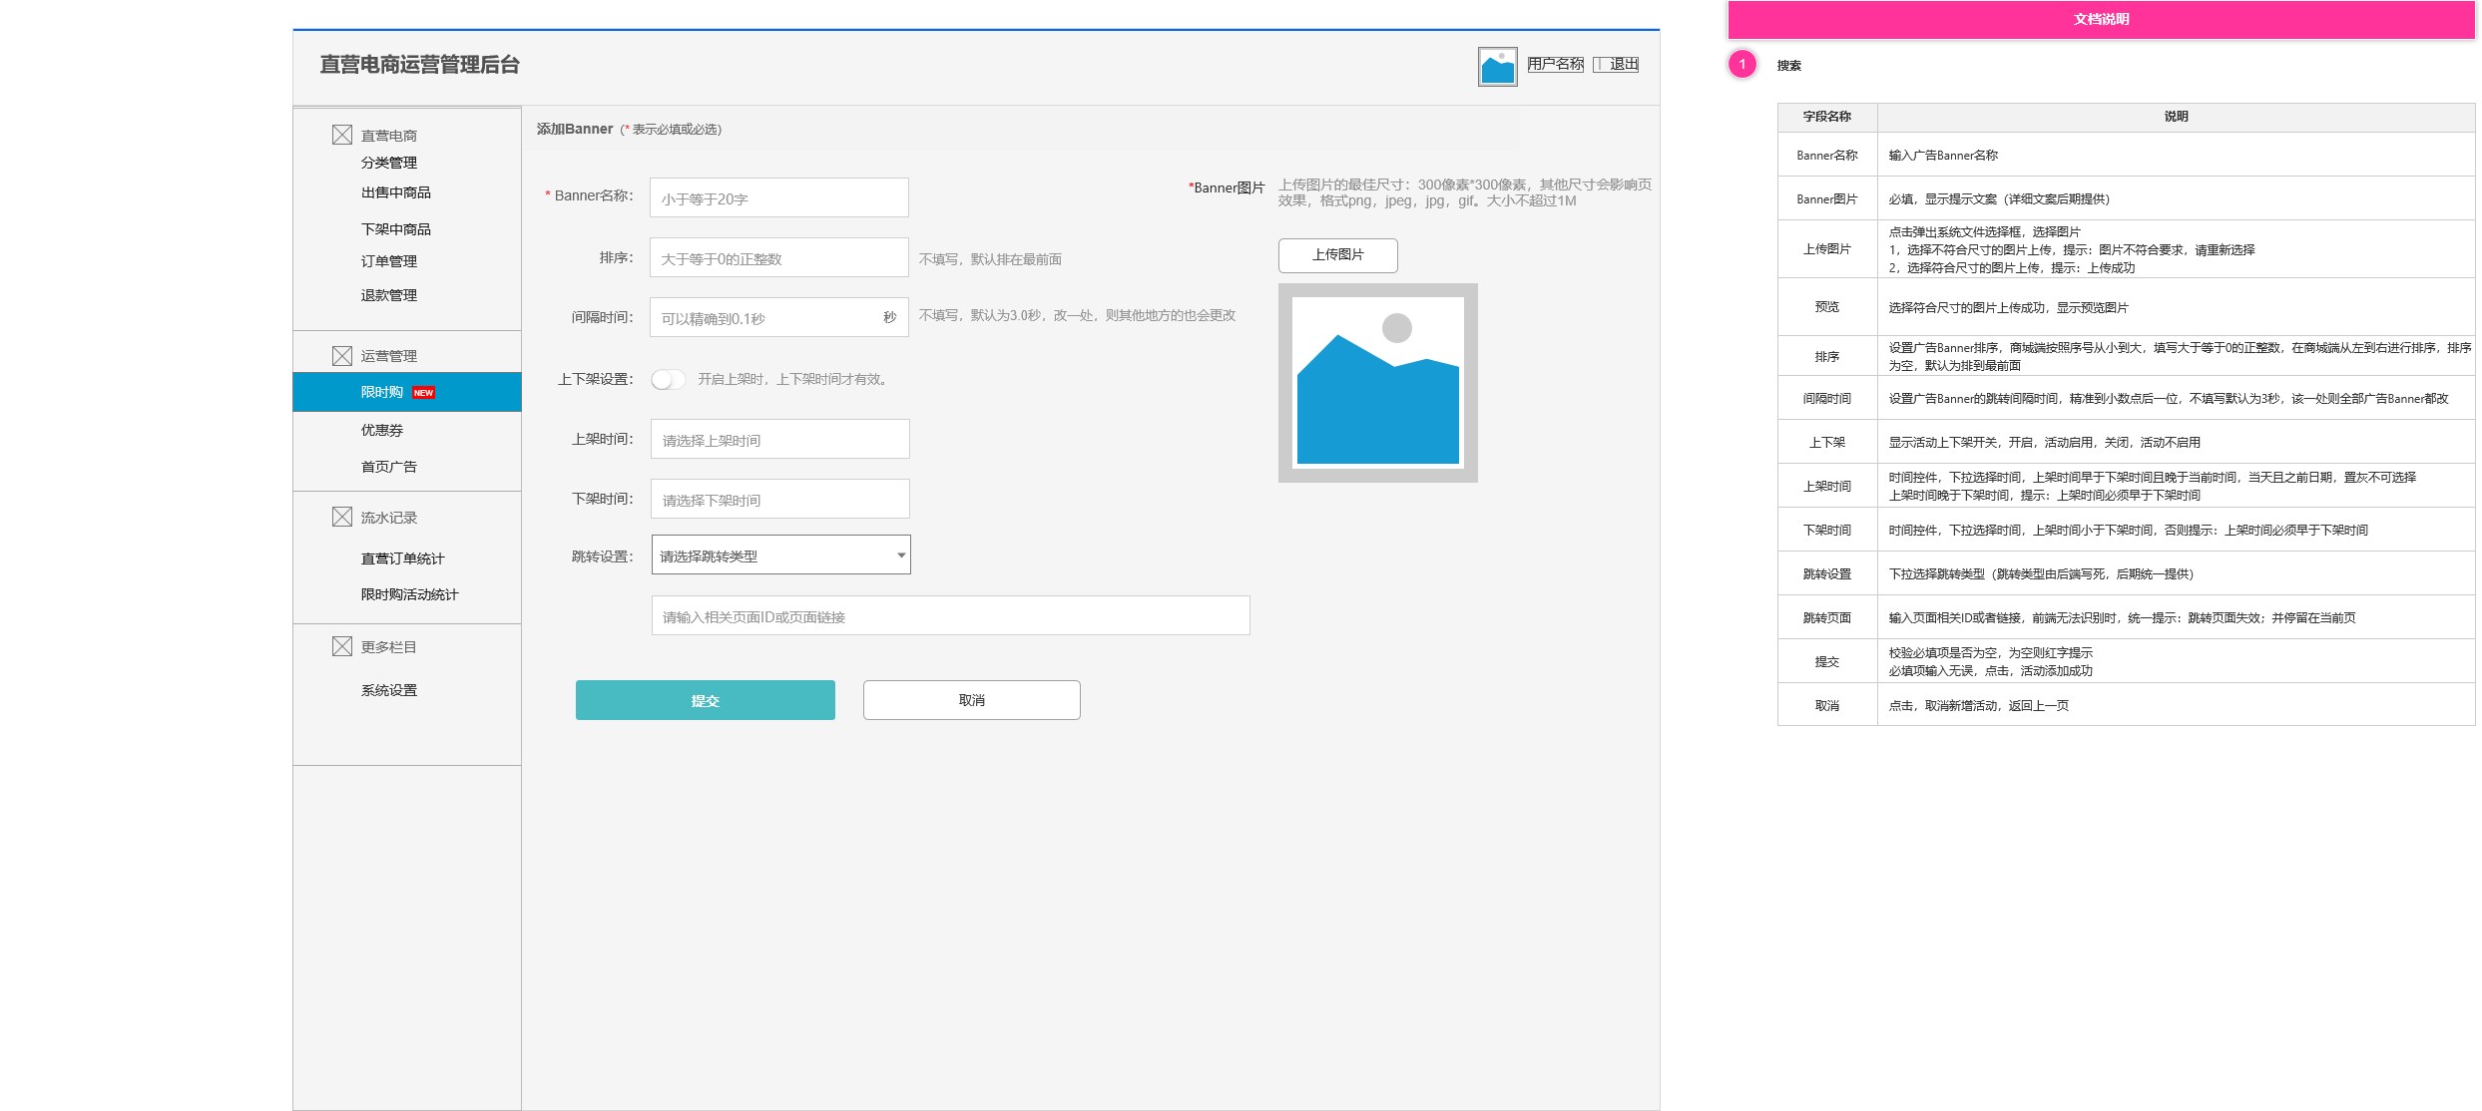Click the 直营电商 section heading
2482x1111 pixels.
(389, 136)
